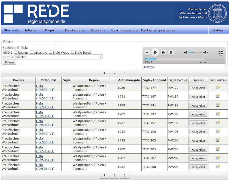Play recording PW191 with Abspielen
Image resolution: width=229 pixels, height=180 pixels.
[x=198, y=105]
